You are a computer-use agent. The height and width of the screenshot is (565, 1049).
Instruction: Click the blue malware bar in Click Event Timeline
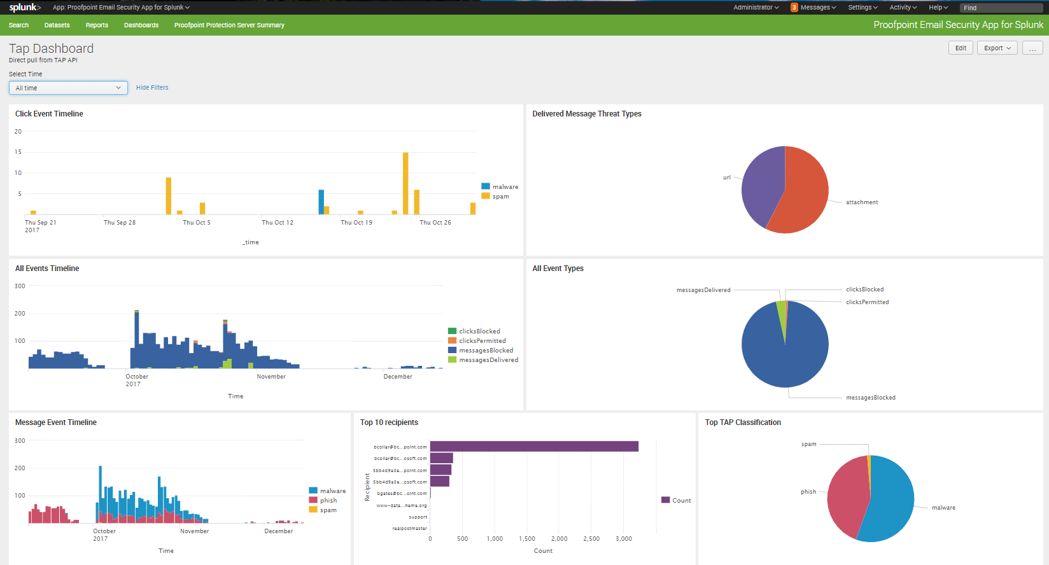pyautogui.click(x=321, y=202)
